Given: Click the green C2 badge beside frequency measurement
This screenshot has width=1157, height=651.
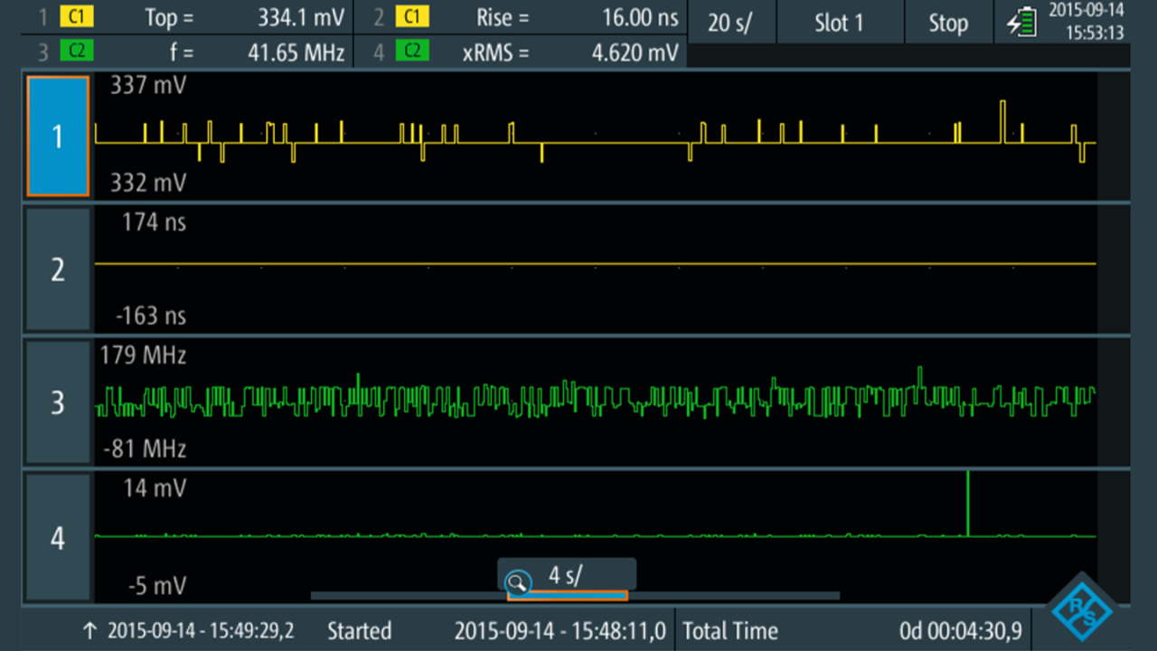Looking at the screenshot, I should (76, 52).
